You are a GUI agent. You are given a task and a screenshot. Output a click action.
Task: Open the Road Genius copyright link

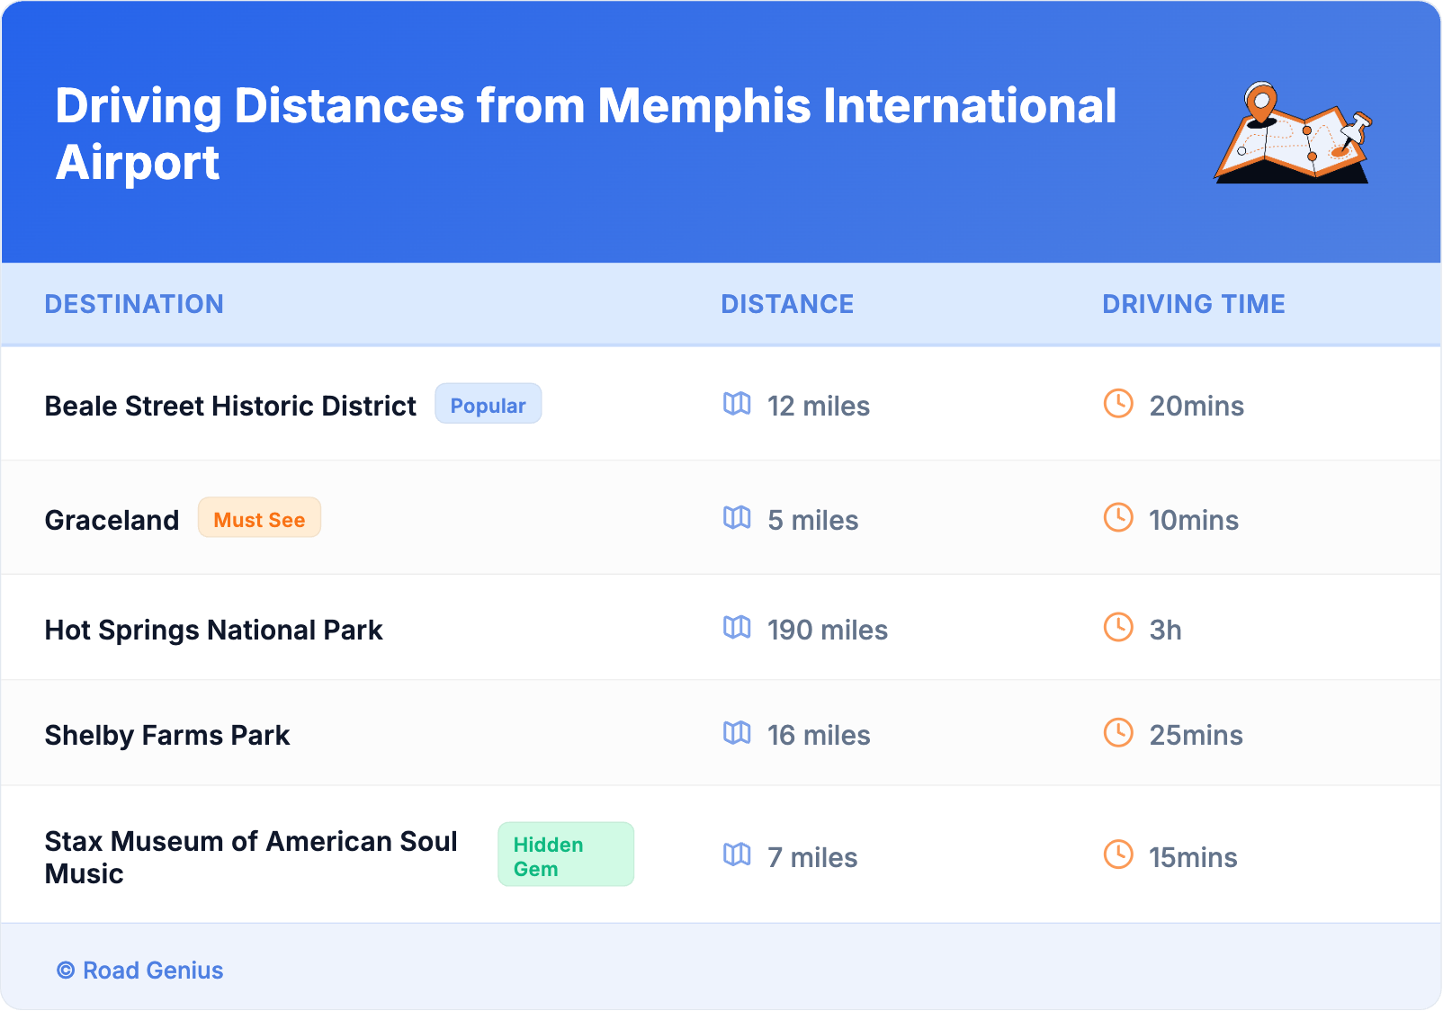pyautogui.click(x=140, y=971)
